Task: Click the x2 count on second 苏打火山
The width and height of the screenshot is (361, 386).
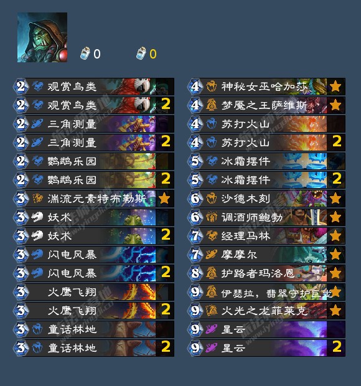Action: click(x=337, y=142)
